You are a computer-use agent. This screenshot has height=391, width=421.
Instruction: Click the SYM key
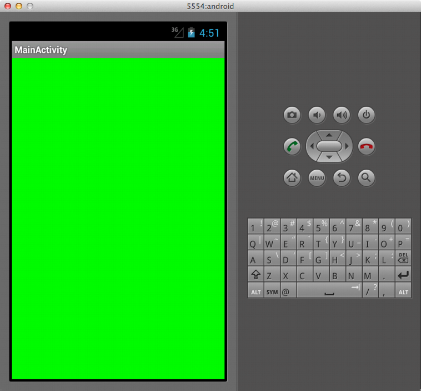coord(272,290)
